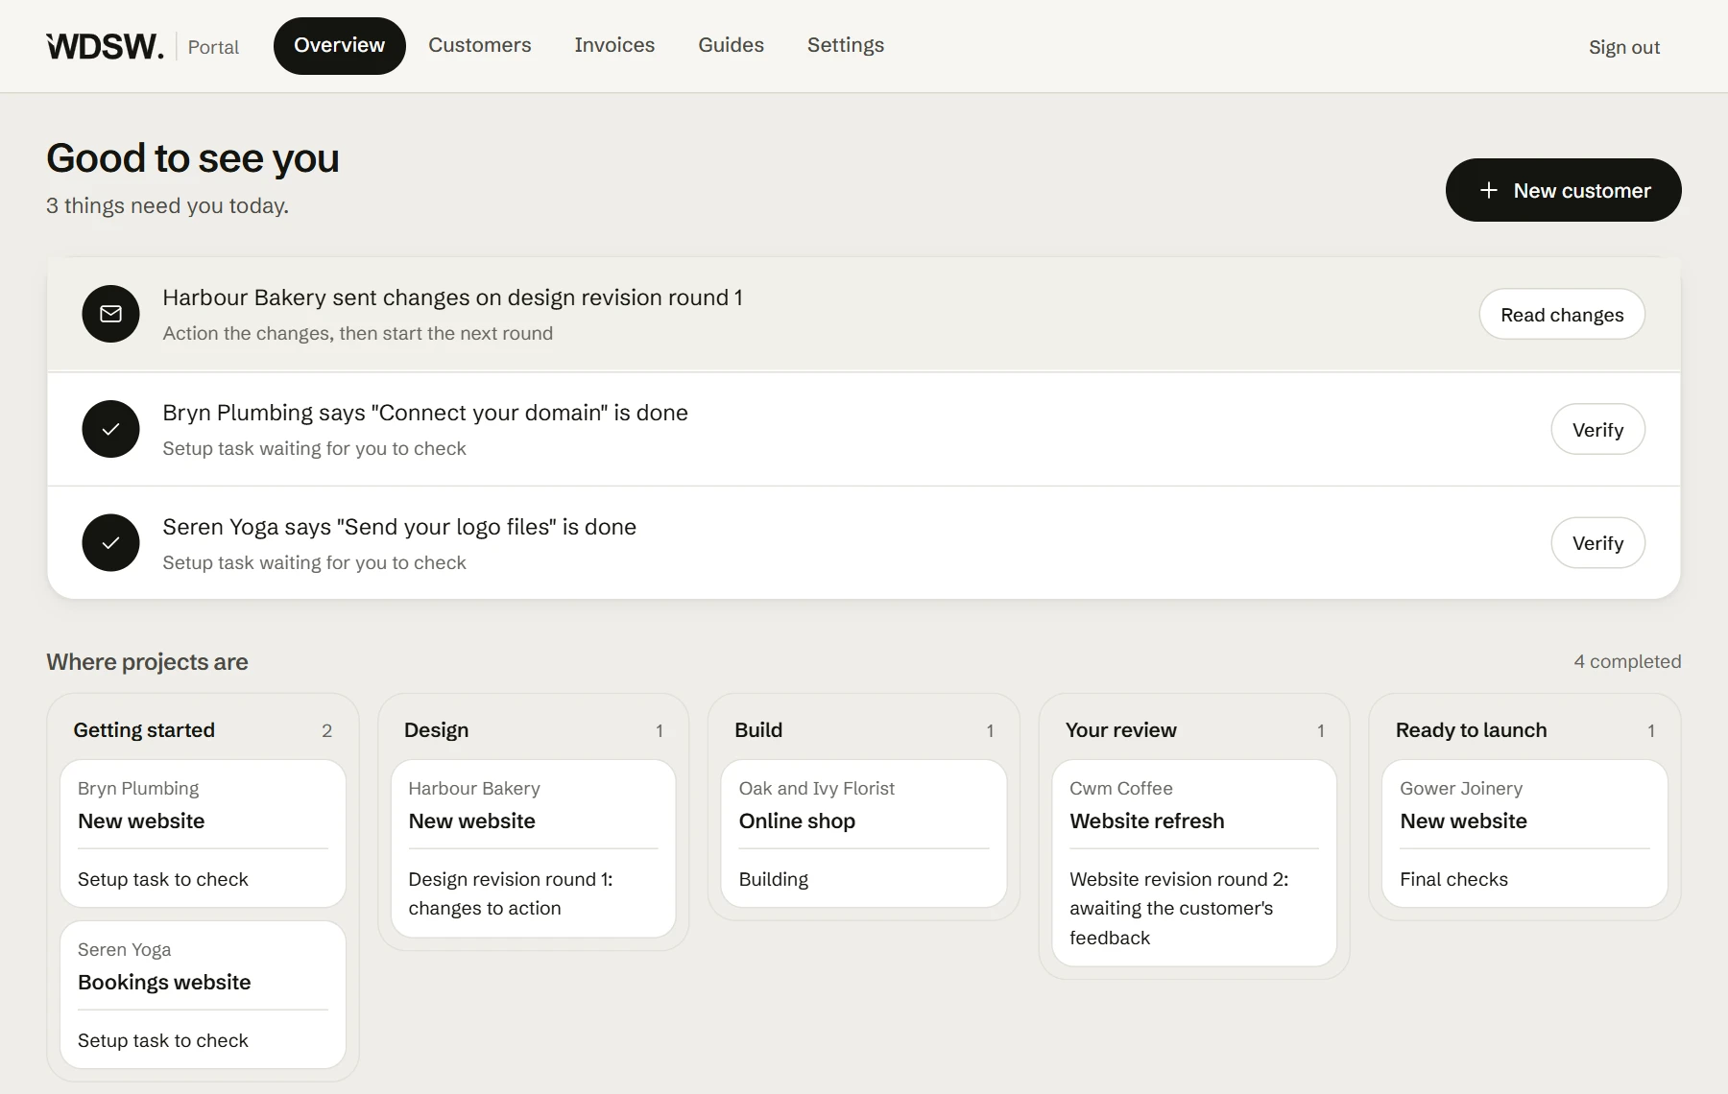Screen dimensions: 1728x1094
Task: Open the Cwm Coffee Website refresh card
Action: (x=1194, y=863)
